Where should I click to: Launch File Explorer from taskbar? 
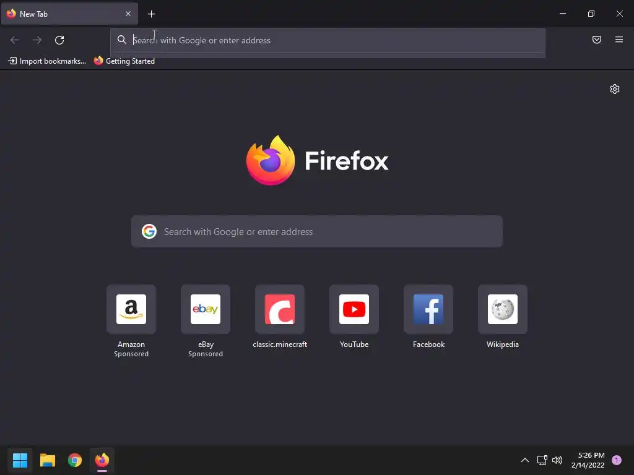47,460
